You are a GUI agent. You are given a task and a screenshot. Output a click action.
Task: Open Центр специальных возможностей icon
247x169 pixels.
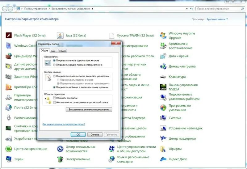[x=60, y=149]
